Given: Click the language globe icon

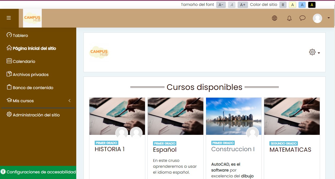Looking at the screenshot, I should coord(275,18).
